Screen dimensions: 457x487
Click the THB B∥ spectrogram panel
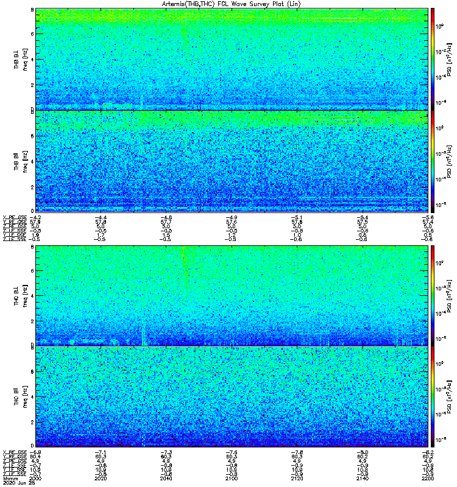[232, 161]
